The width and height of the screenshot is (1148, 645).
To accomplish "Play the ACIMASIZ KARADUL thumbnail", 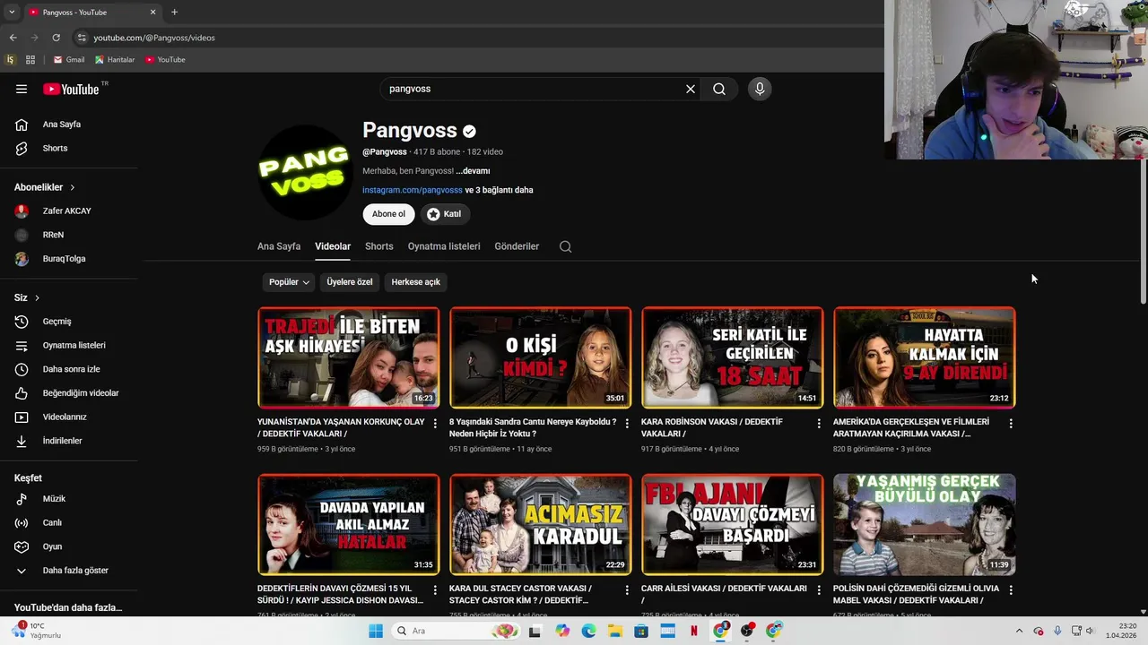I will tap(540, 524).
